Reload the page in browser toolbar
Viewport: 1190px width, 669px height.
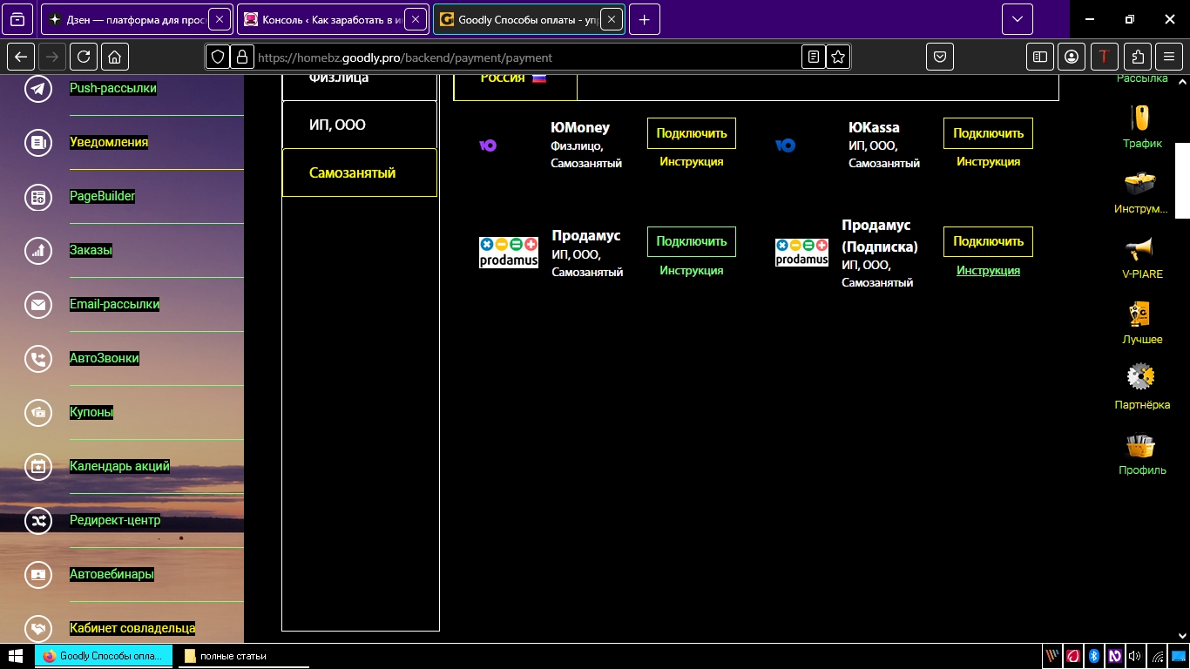tap(84, 57)
